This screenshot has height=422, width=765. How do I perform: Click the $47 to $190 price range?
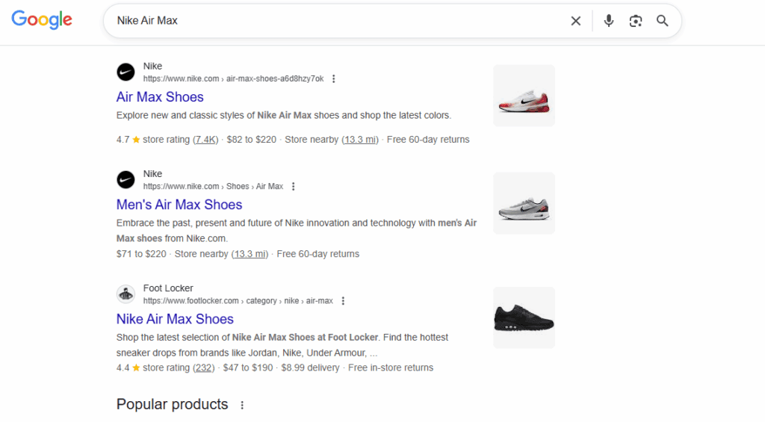pyautogui.click(x=248, y=367)
